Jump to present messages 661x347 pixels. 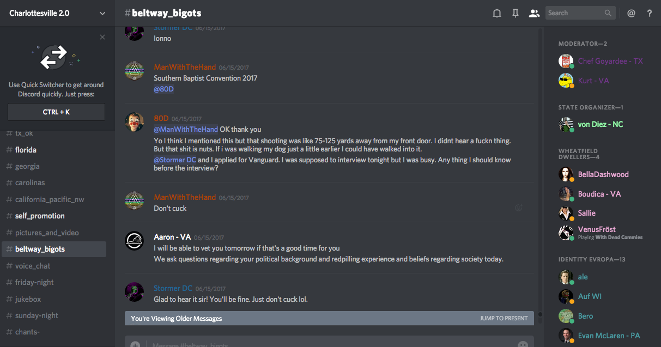click(504, 318)
